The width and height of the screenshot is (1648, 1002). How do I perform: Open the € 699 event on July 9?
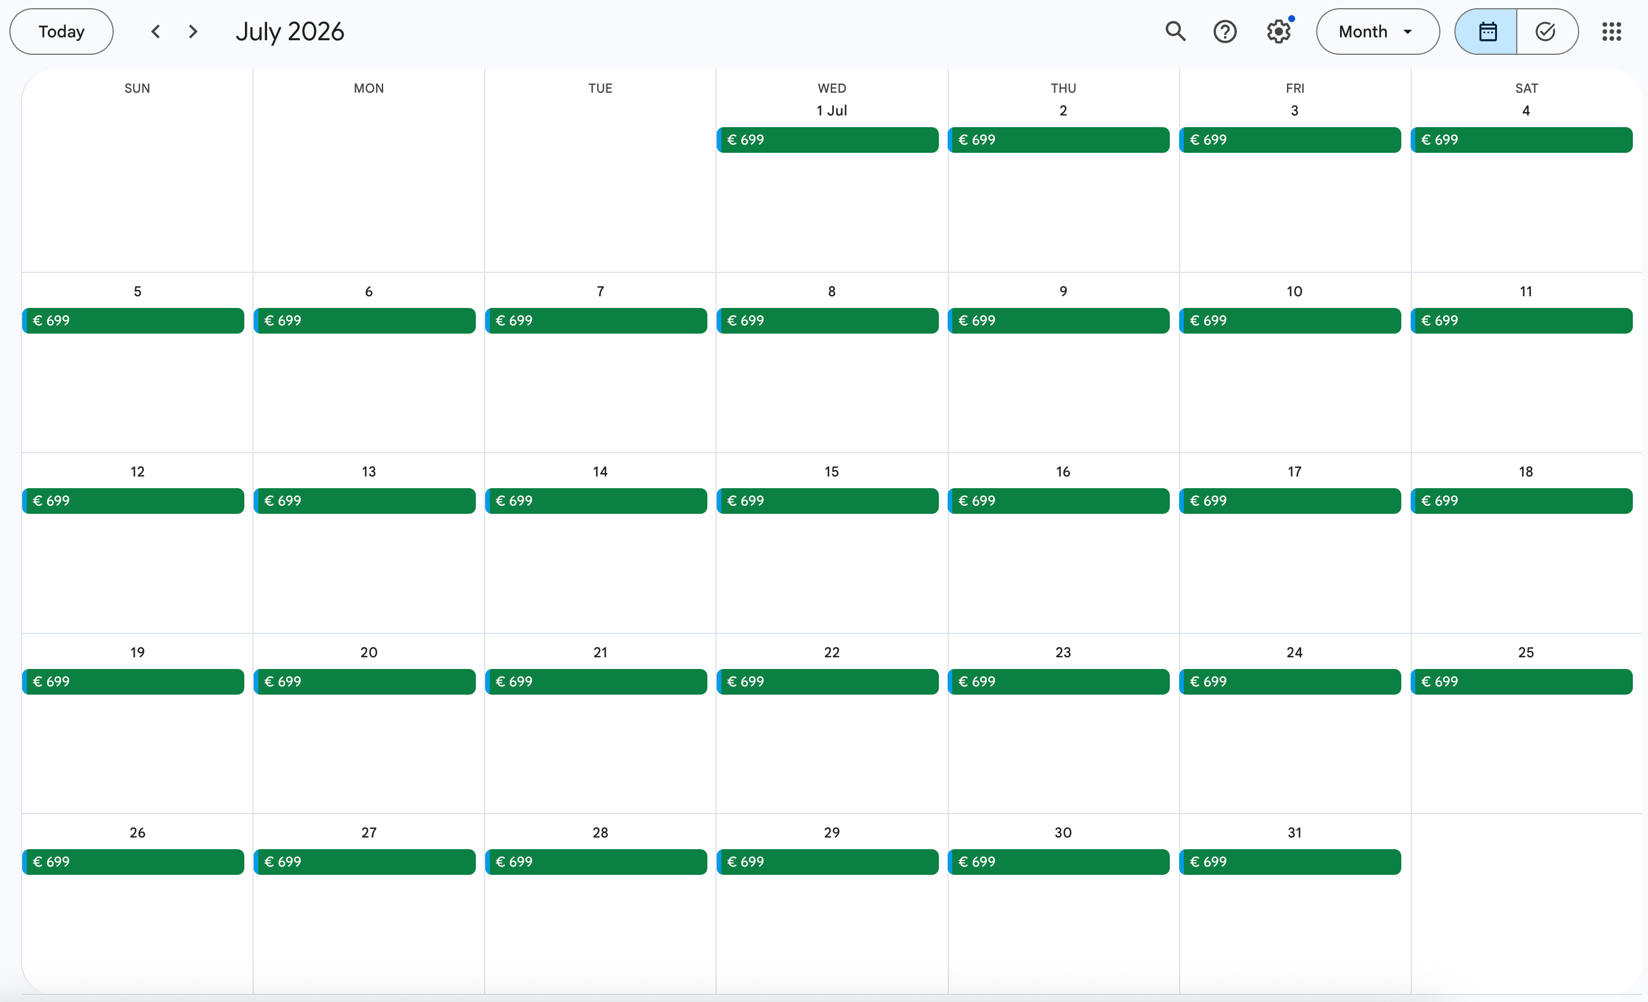click(x=1059, y=320)
